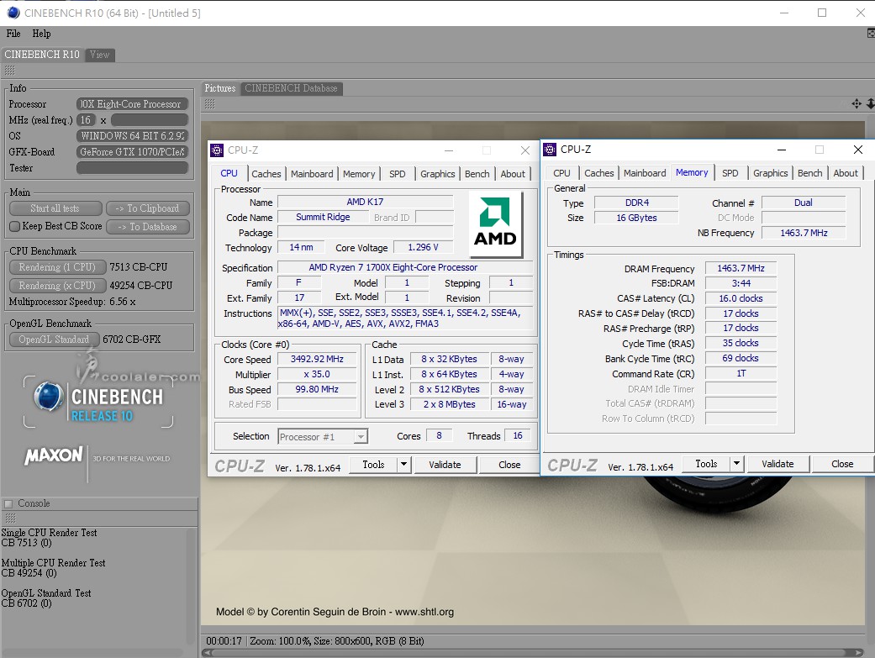The height and width of the screenshot is (658, 875).
Task: Enable the Keep Best CB Score checkbox
Action: point(15,227)
